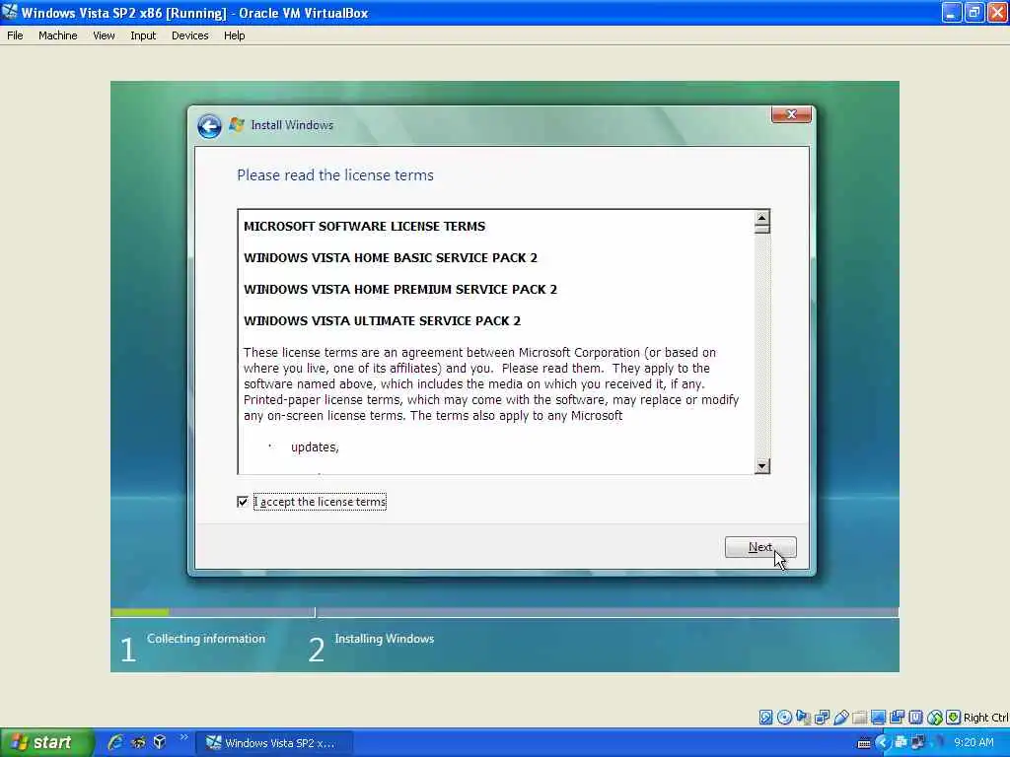Click the optical disc icon in VirtualBox status bar
Screen dimensions: 1010x757
click(x=784, y=718)
